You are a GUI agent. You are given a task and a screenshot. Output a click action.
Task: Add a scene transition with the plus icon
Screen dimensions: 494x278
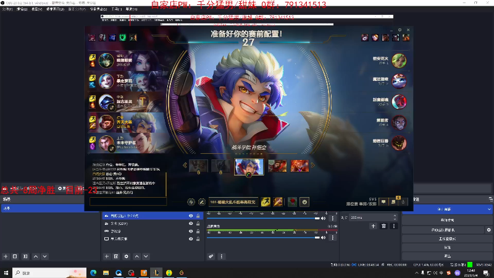tap(374, 226)
